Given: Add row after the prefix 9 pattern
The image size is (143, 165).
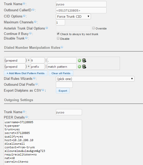Looking at the screenshot, I should tap(79, 61).
